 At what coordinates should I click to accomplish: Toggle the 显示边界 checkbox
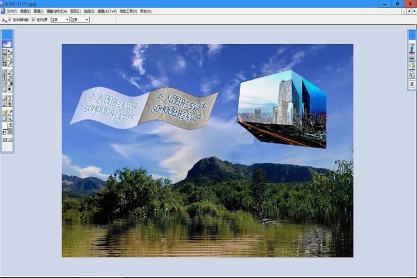pyautogui.click(x=33, y=19)
